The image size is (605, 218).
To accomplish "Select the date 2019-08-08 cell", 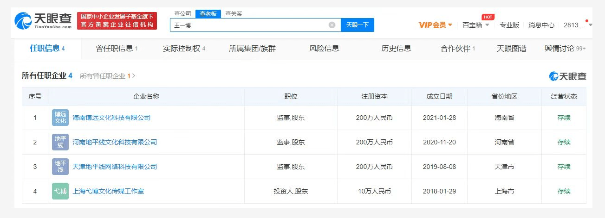I will pyautogui.click(x=439, y=167).
